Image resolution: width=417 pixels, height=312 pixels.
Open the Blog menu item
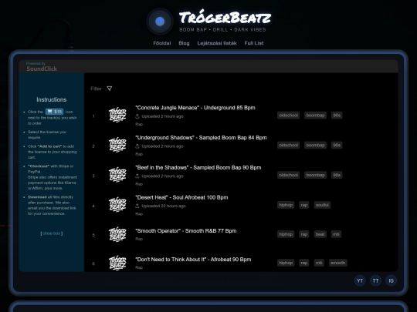tap(184, 43)
